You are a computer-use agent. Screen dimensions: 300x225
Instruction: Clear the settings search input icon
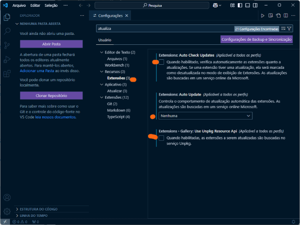coord(283,29)
